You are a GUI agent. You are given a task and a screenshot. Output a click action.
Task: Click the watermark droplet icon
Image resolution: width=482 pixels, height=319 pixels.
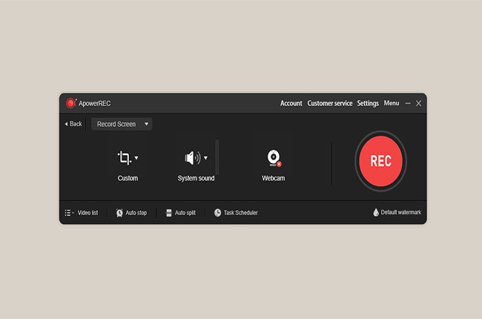tap(376, 212)
